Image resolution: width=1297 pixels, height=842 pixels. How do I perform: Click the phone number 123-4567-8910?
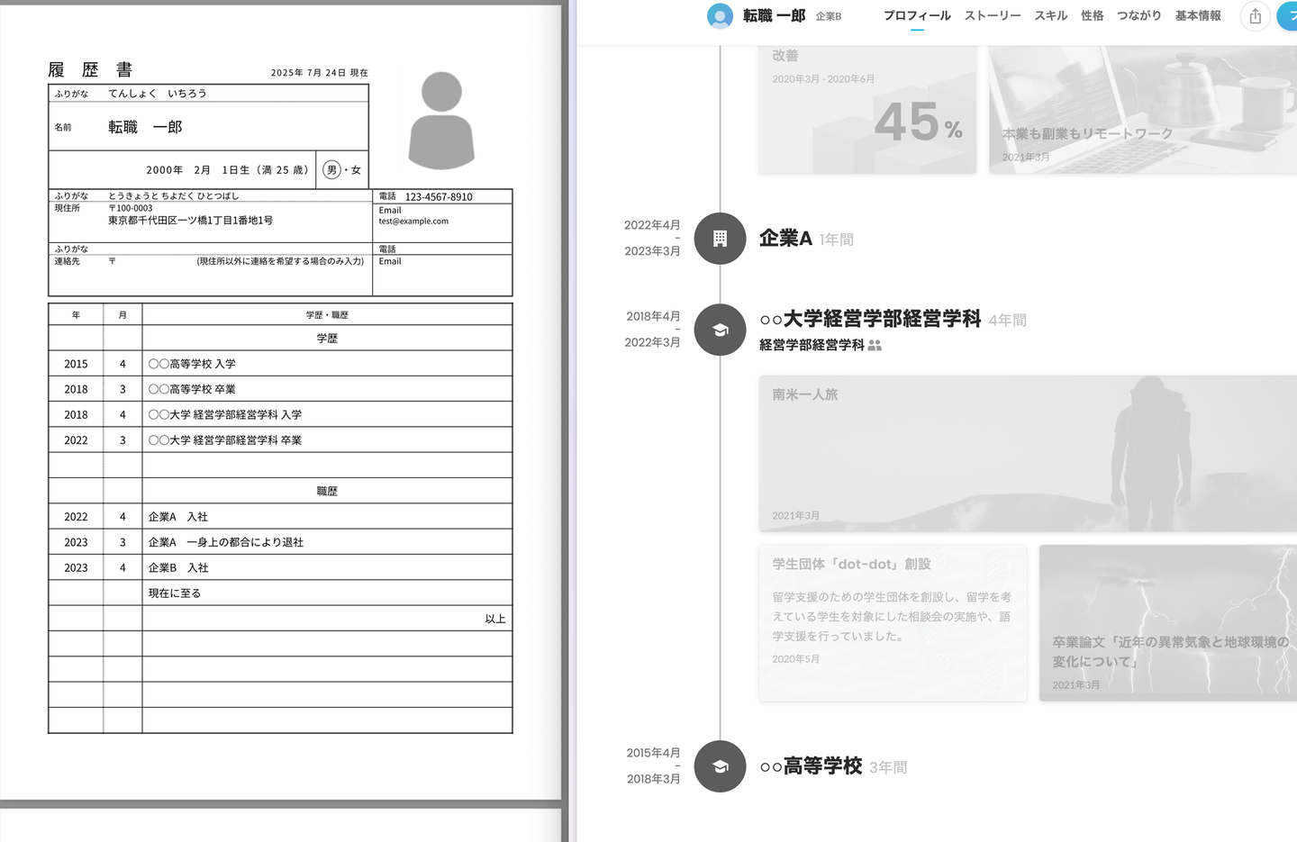tap(439, 196)
